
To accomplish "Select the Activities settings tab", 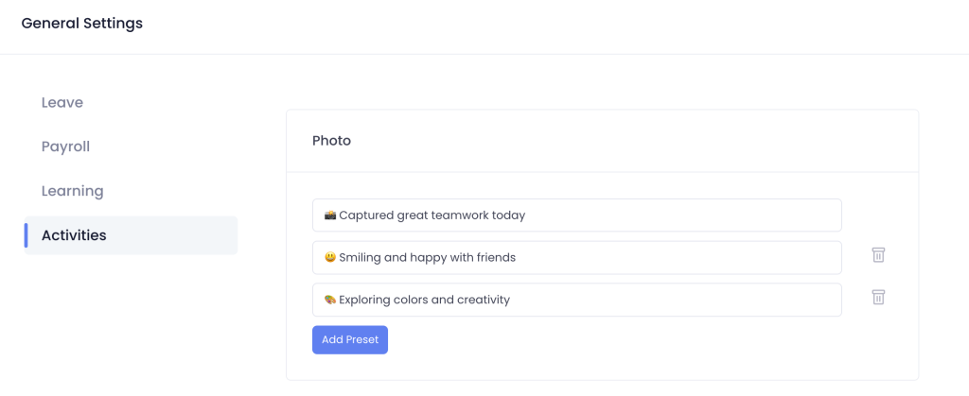I will (x=74, y=235).
